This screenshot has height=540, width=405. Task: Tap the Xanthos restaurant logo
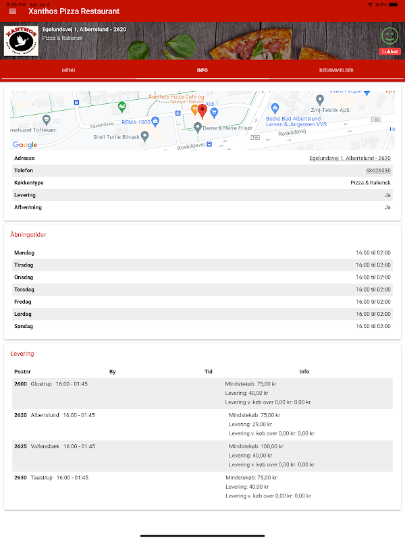pos(21,41)
